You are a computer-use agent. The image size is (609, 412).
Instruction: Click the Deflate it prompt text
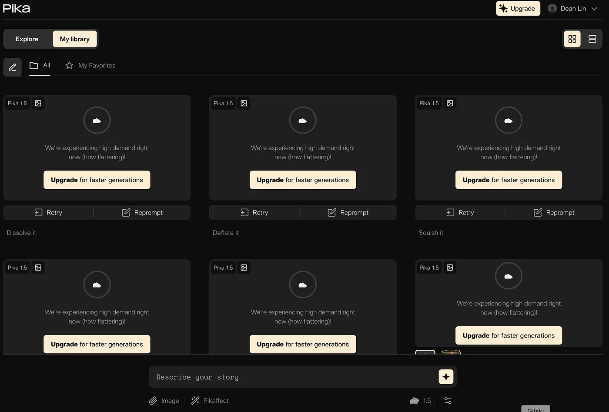point(226,233)
